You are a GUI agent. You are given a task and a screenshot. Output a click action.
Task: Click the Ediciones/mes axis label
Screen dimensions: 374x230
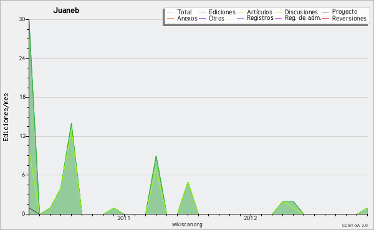coord(6,117)
